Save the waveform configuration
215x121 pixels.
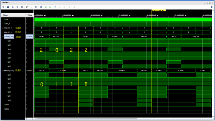coord(8,7)
